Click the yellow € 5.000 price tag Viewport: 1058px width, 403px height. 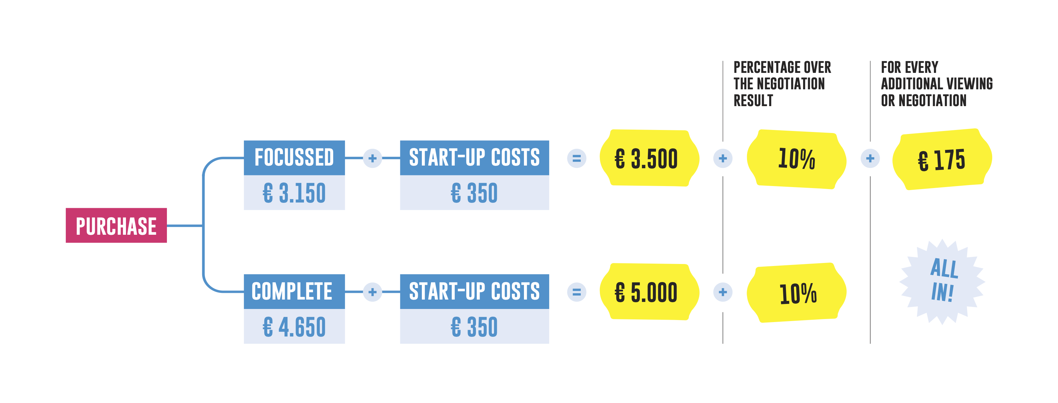[649, 292]
